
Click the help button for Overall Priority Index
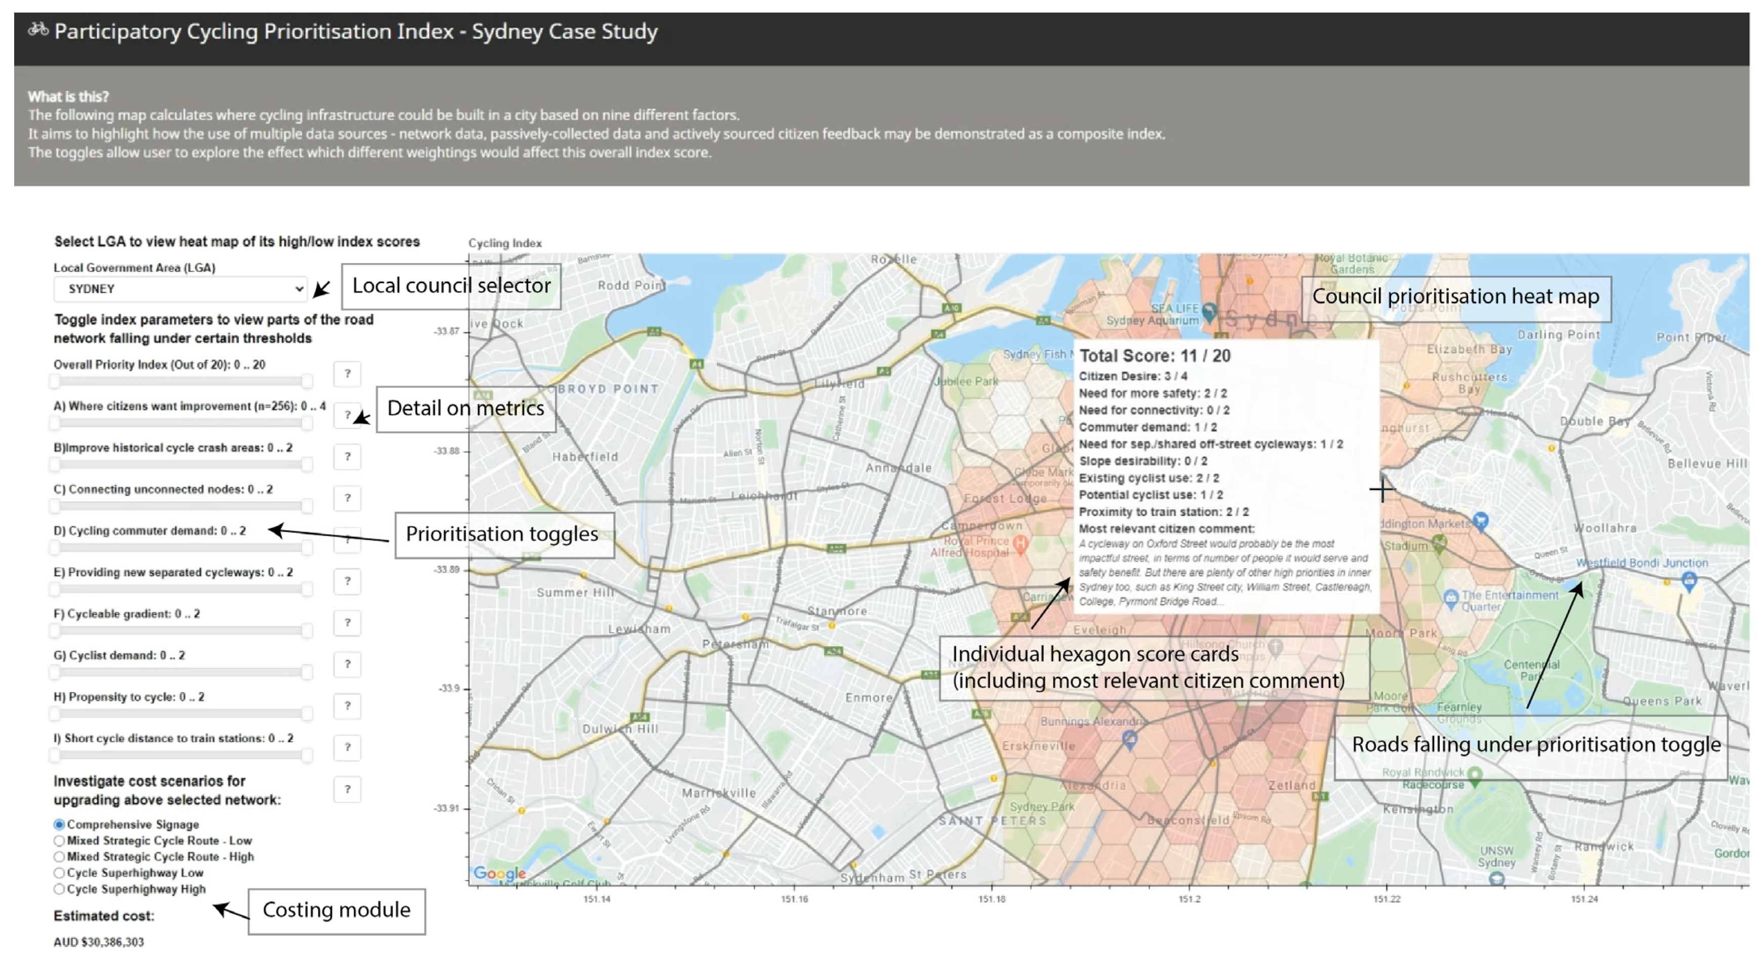[x=348, y=374]
